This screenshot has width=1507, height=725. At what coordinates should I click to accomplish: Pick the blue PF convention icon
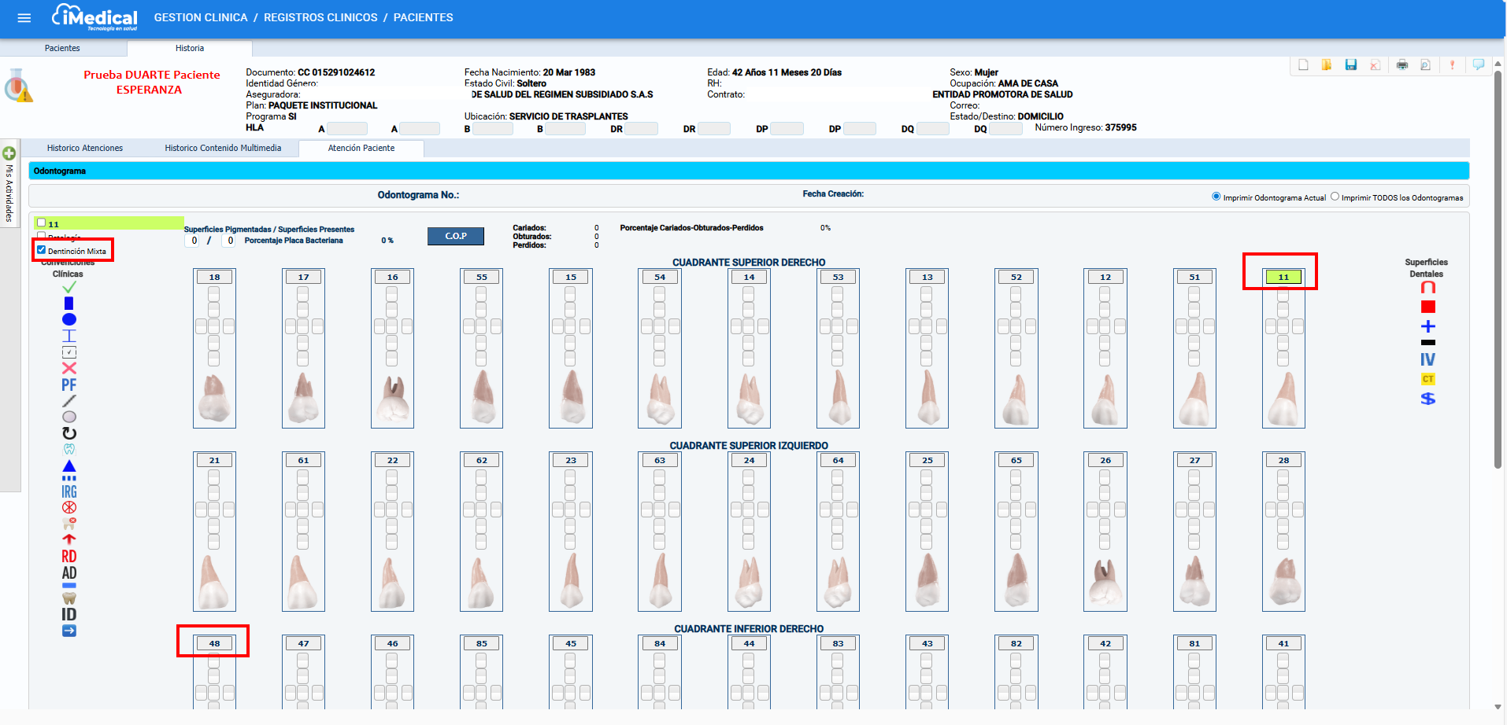click(x=69, y=385)
